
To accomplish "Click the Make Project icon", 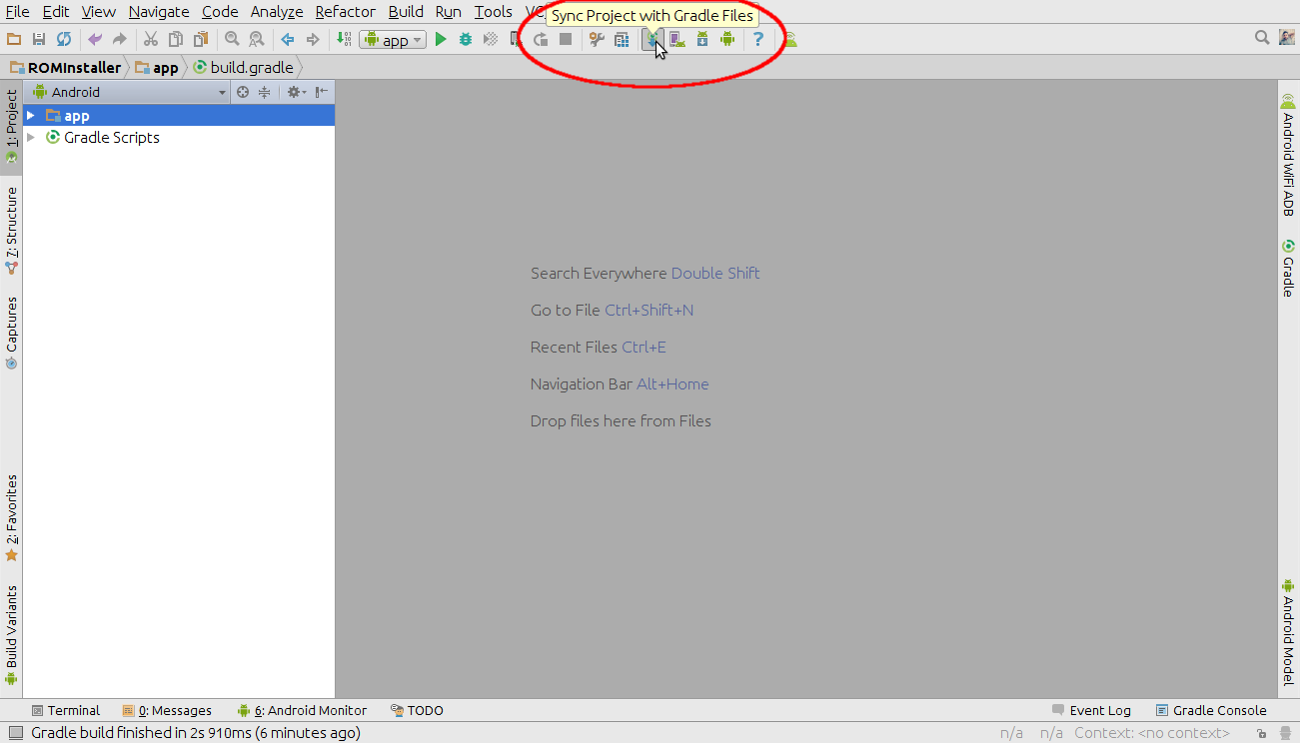I will coord(344,39).
